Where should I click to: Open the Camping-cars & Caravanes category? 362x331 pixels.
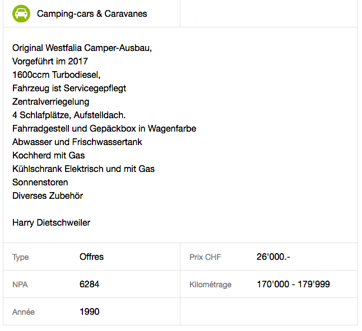click(92, 14)
